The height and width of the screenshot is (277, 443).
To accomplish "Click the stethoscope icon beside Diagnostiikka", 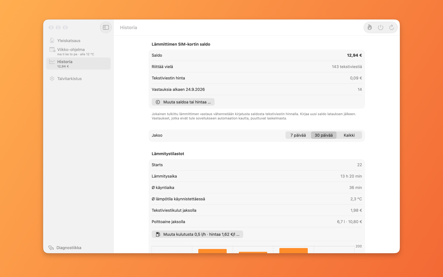I will (51, 248).
